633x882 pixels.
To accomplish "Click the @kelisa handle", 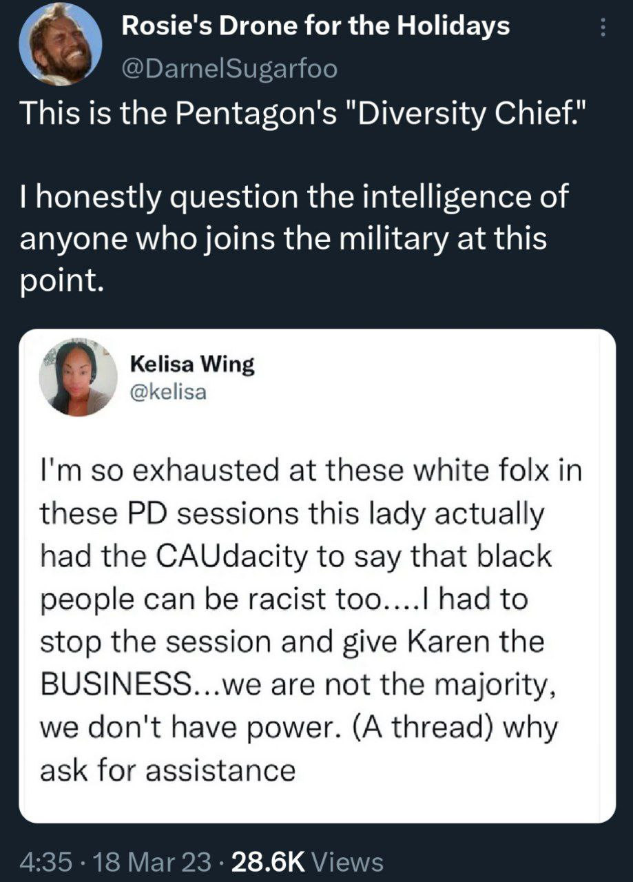I will (x=167, y=392).
